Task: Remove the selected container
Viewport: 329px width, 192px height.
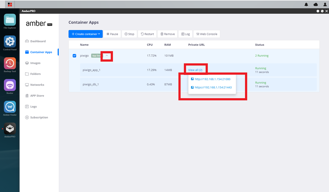Action: coord(167,34)
